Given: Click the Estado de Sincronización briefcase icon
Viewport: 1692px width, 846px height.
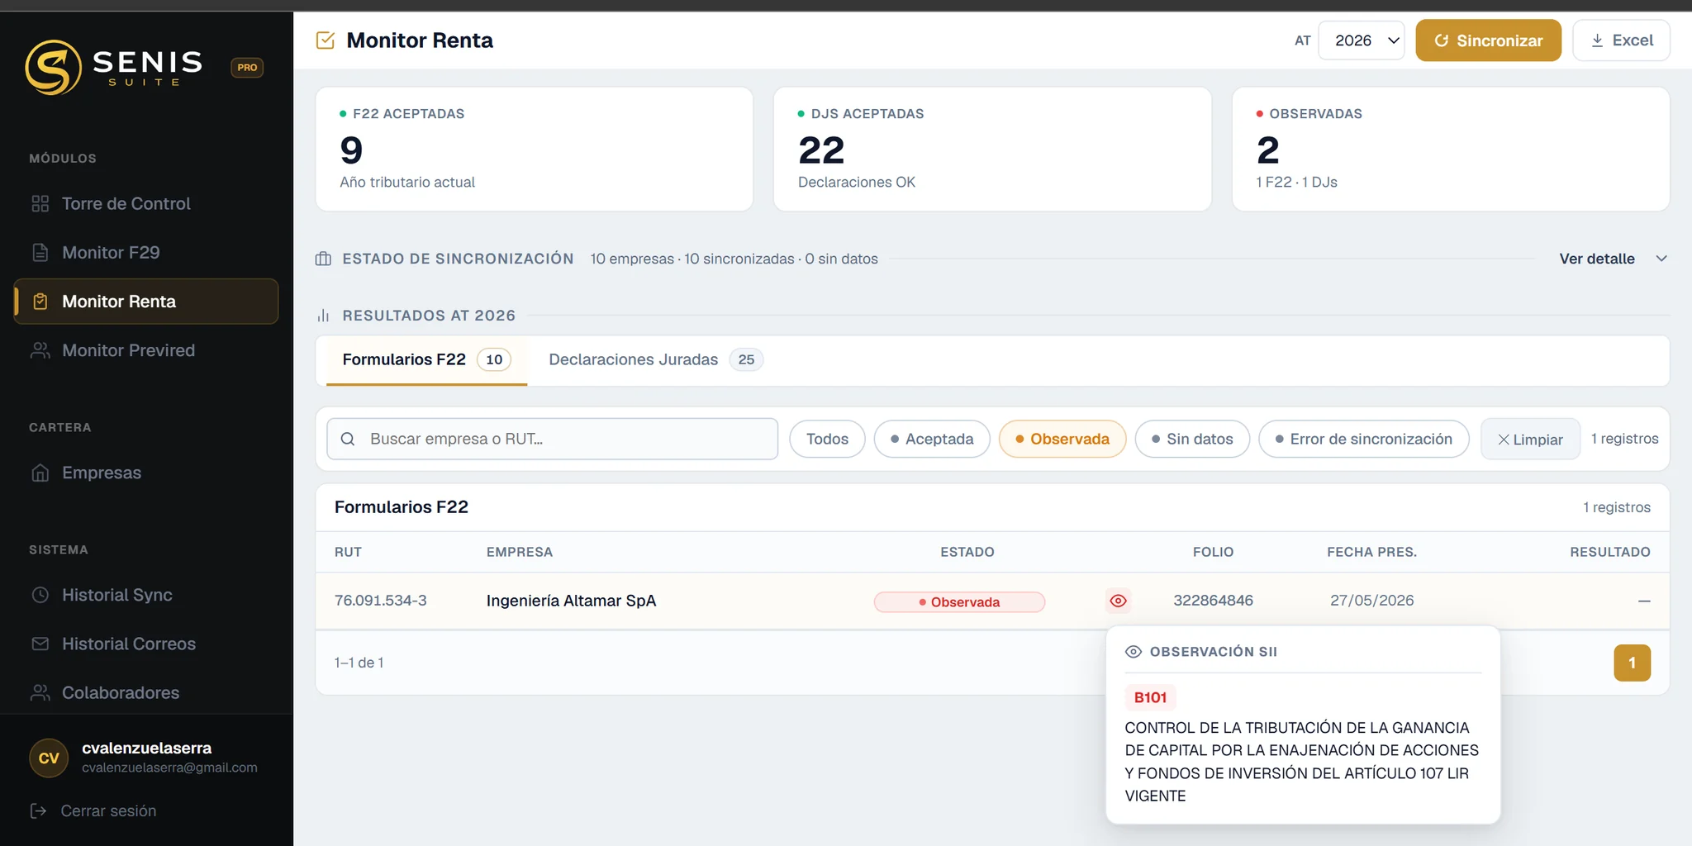Looking at the screenshot, I should (323, 259).
